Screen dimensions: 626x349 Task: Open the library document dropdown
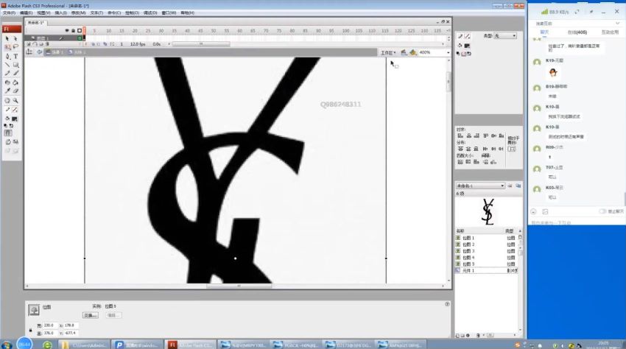tap(480, 186)
